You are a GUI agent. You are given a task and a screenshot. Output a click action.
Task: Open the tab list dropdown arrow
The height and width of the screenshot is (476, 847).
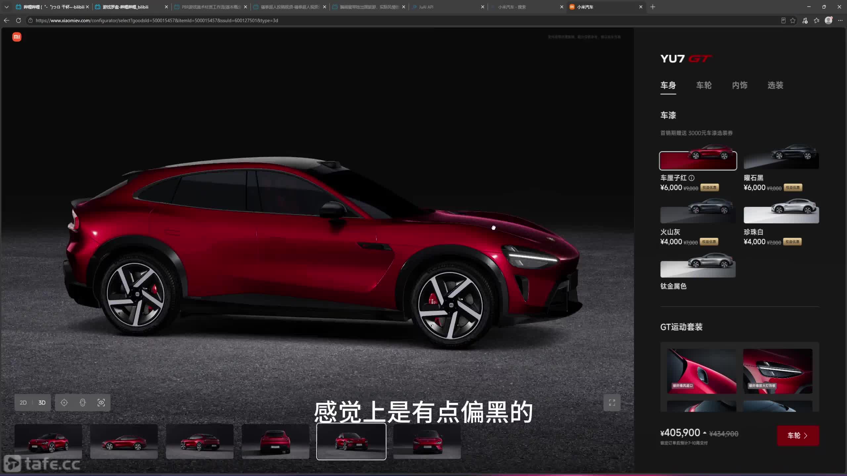7,7
